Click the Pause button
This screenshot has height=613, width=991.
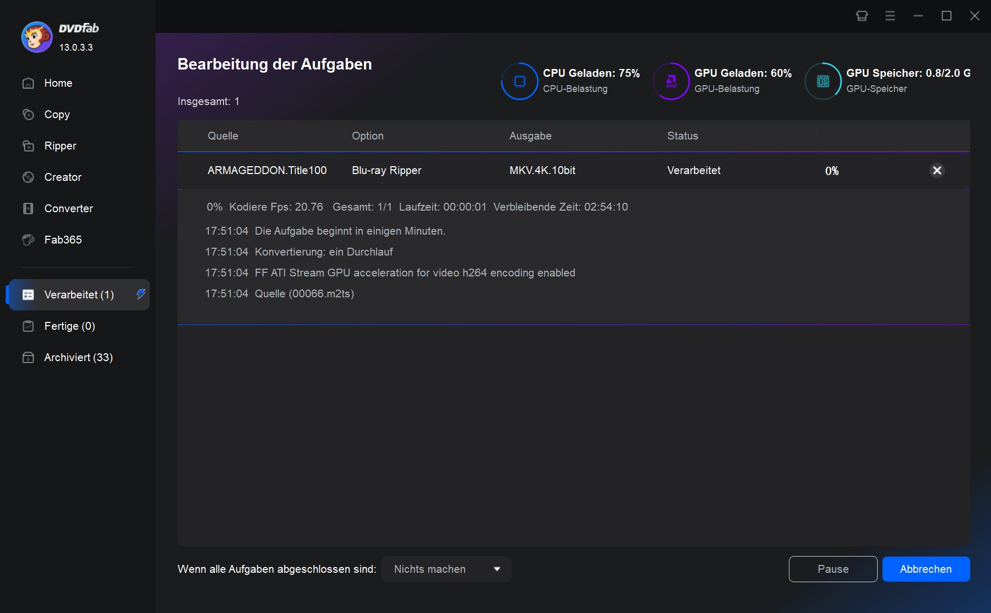coord(833,569)
